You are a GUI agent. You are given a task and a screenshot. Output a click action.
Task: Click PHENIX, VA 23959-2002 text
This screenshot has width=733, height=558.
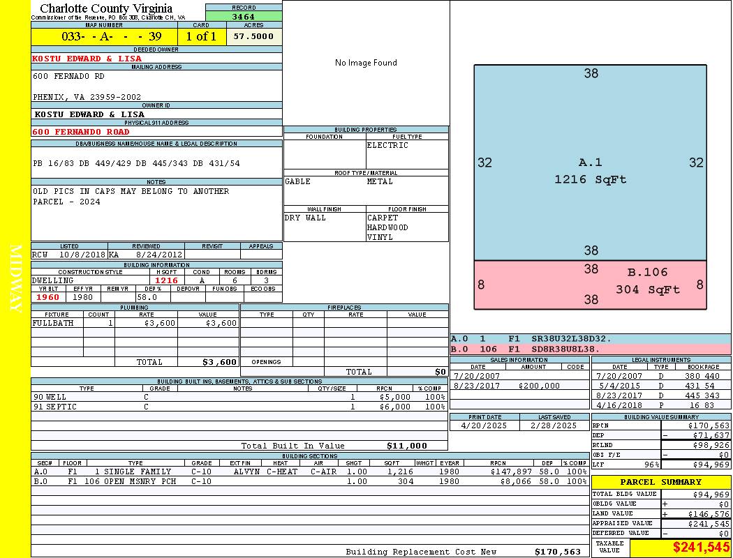87,97
